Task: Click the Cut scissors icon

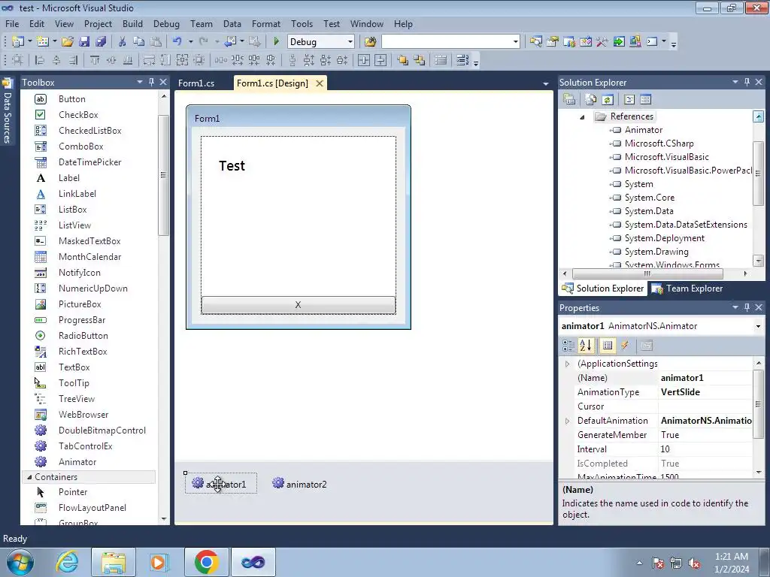Action: [122, 42]
